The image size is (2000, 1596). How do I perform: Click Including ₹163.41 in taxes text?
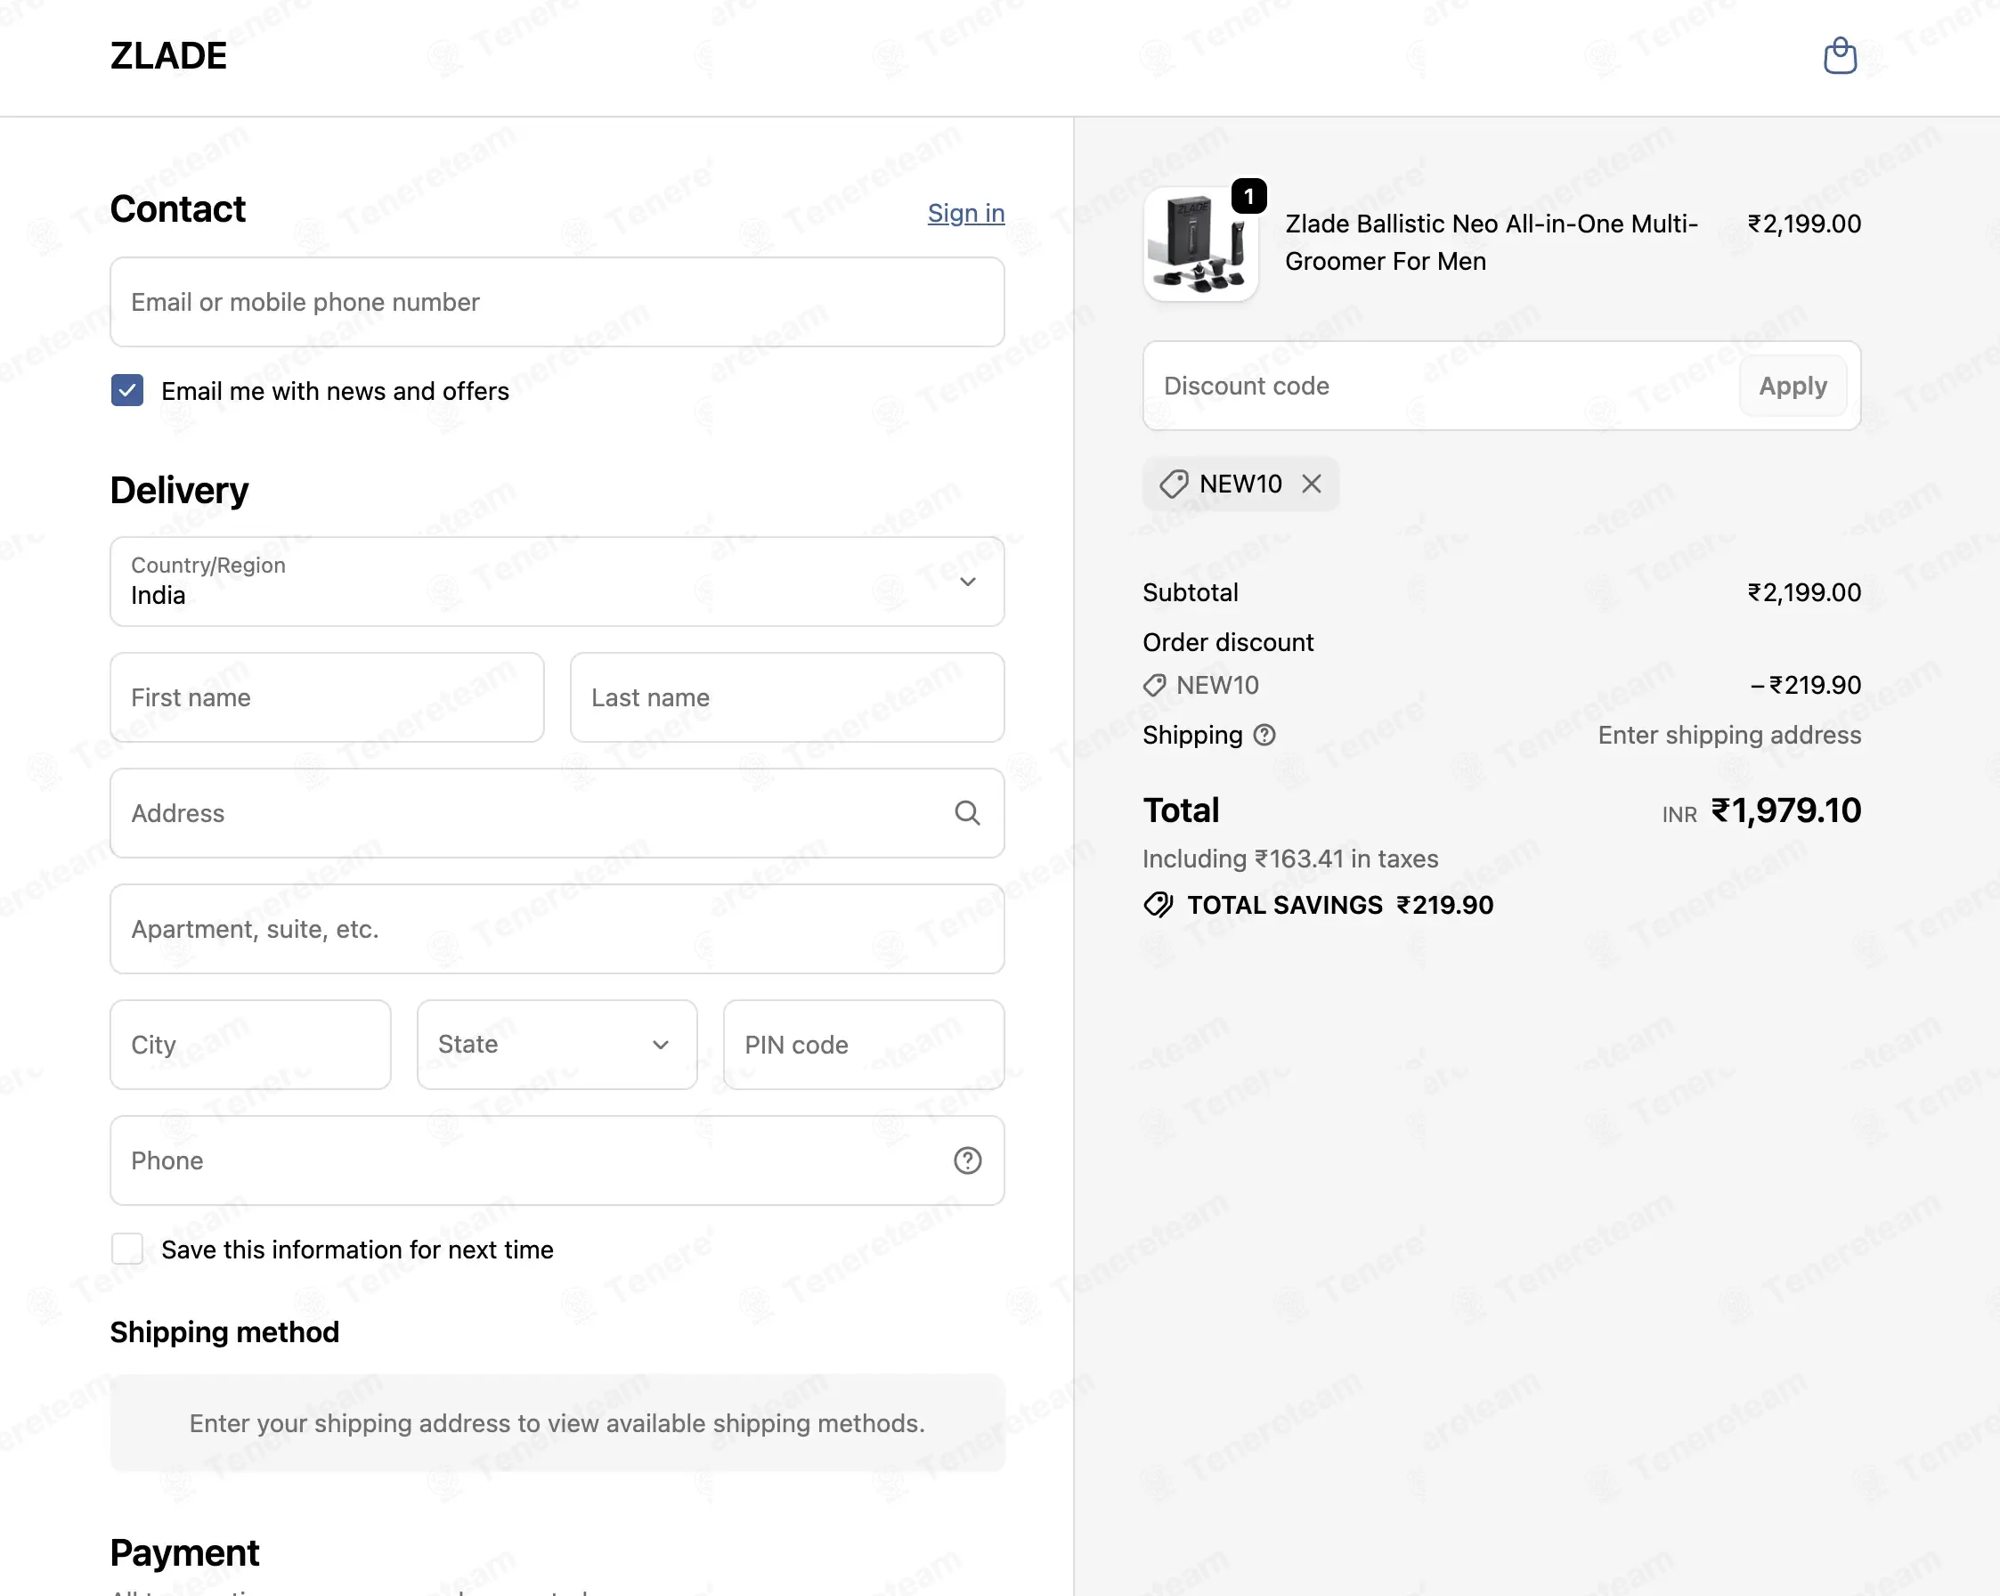1290,859
